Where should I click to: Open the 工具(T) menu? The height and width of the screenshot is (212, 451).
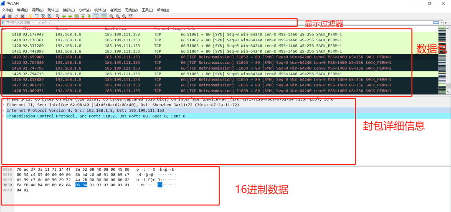147,10
